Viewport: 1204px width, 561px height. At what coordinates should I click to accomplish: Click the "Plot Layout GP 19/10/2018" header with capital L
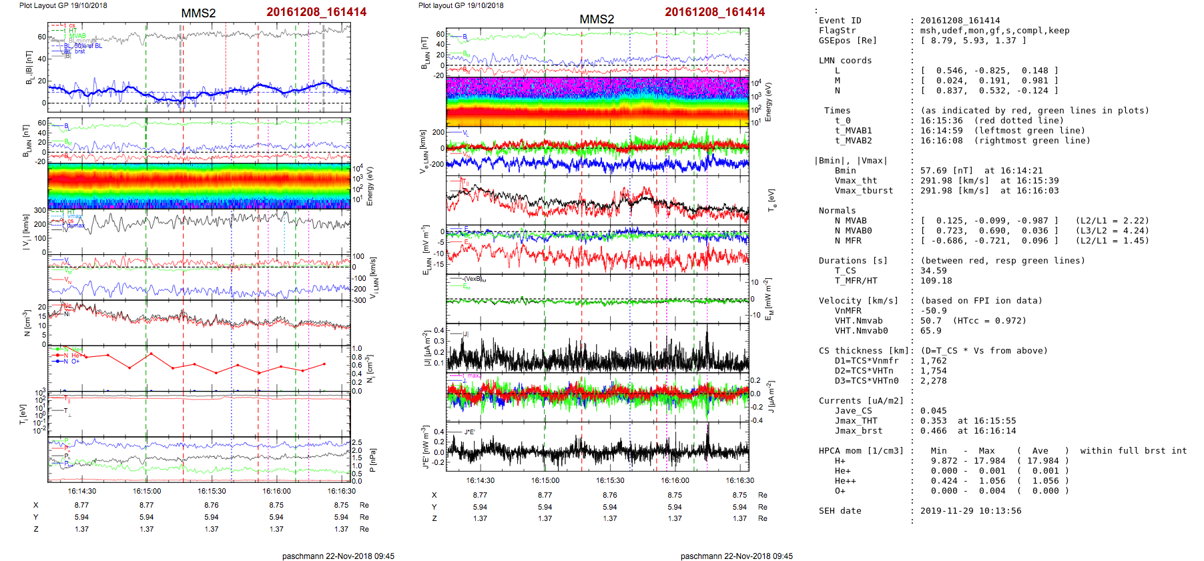click(63, 5)
